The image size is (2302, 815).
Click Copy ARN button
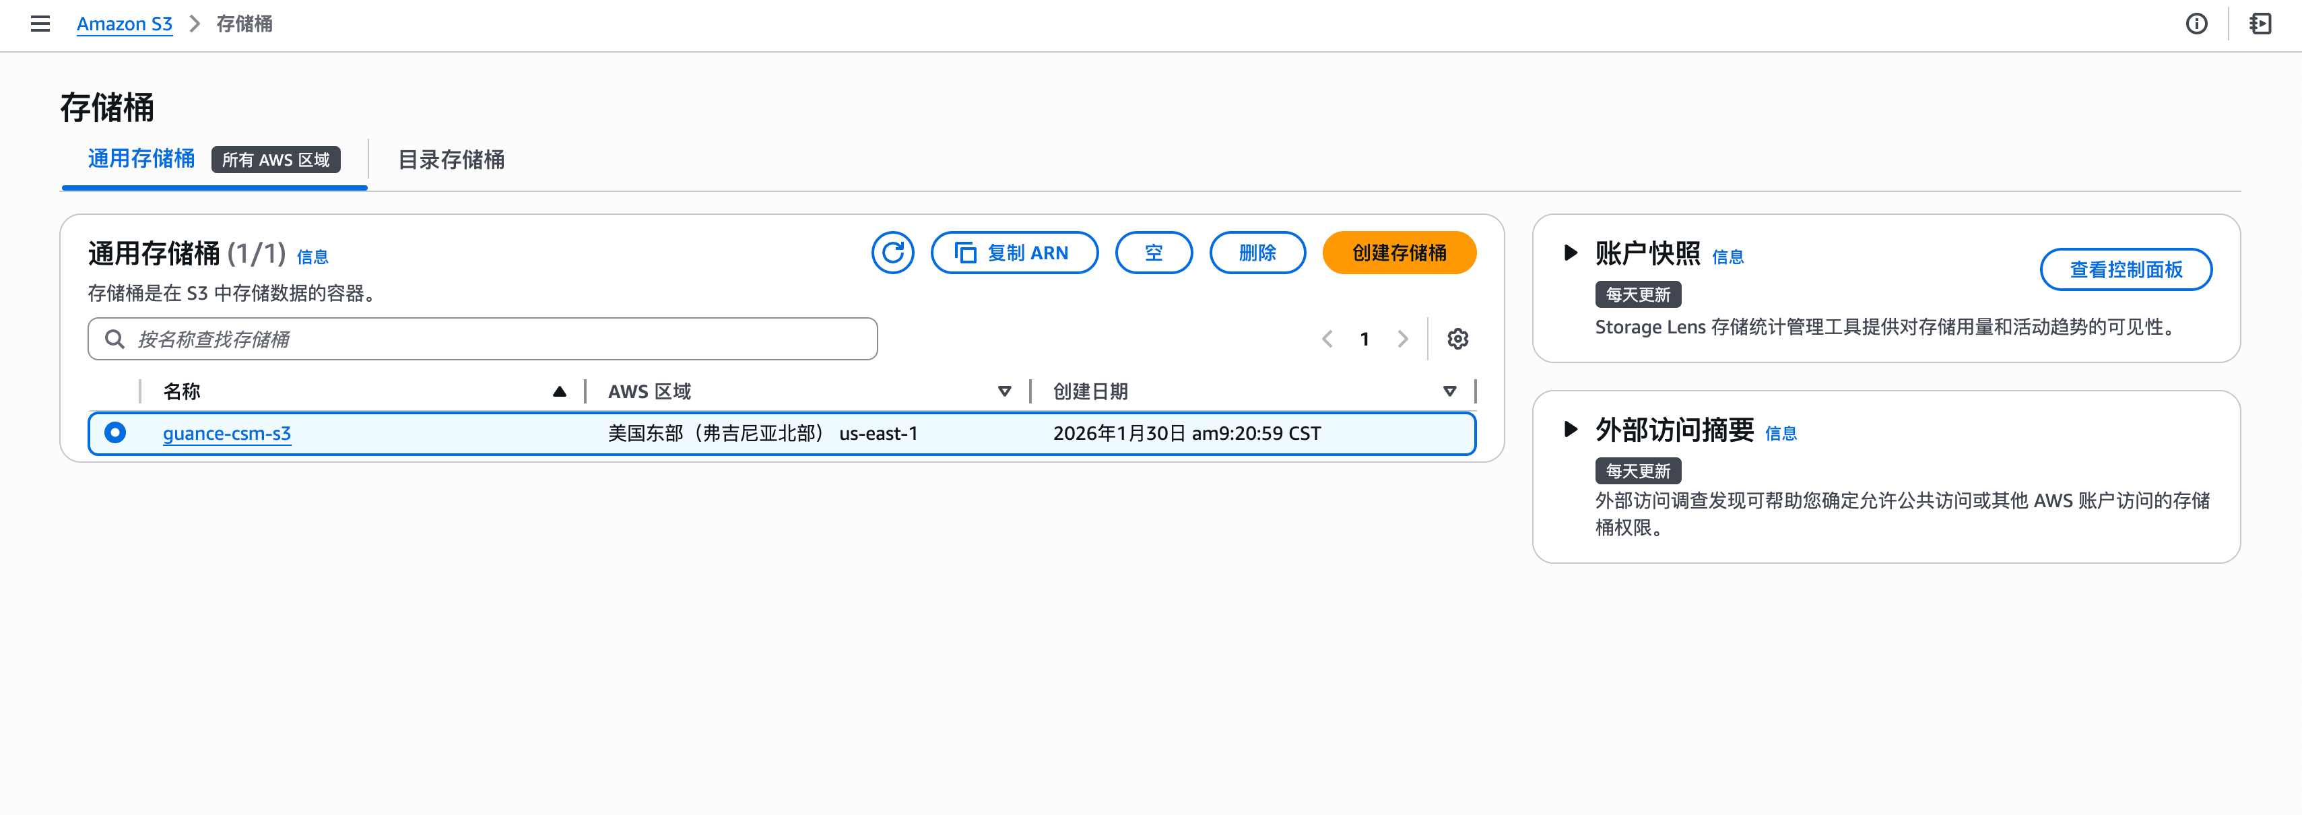click(x=1014, y=253)
